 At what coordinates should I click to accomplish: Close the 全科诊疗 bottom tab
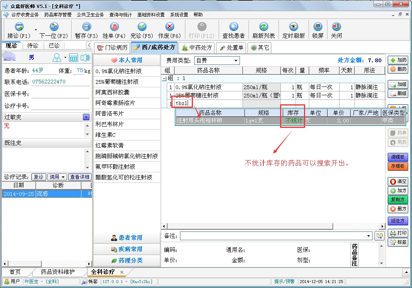(122, 272)
